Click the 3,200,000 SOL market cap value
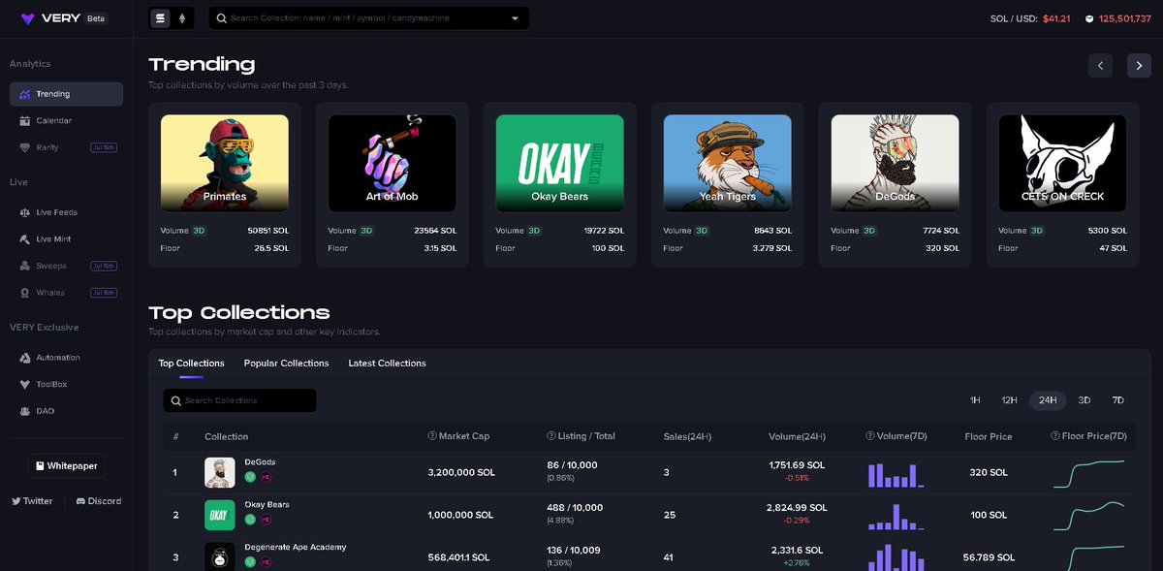1163x571 pixels. coord(461,472)
